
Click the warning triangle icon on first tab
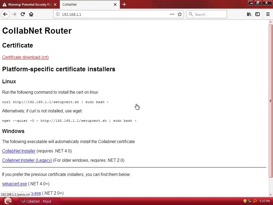click(x=5, y=5)
